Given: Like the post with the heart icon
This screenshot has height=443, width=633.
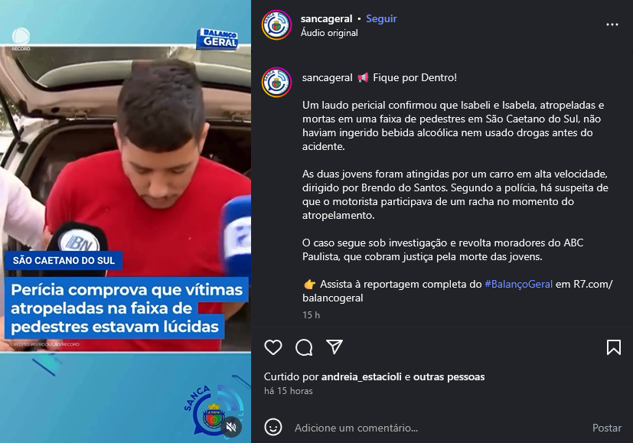Looking at the screenshot, I should pos(273,347).
